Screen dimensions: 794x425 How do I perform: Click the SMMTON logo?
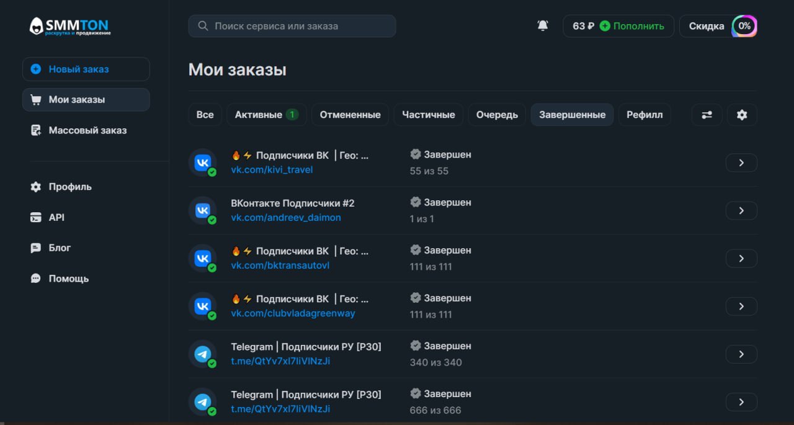(x=69, y=27)
